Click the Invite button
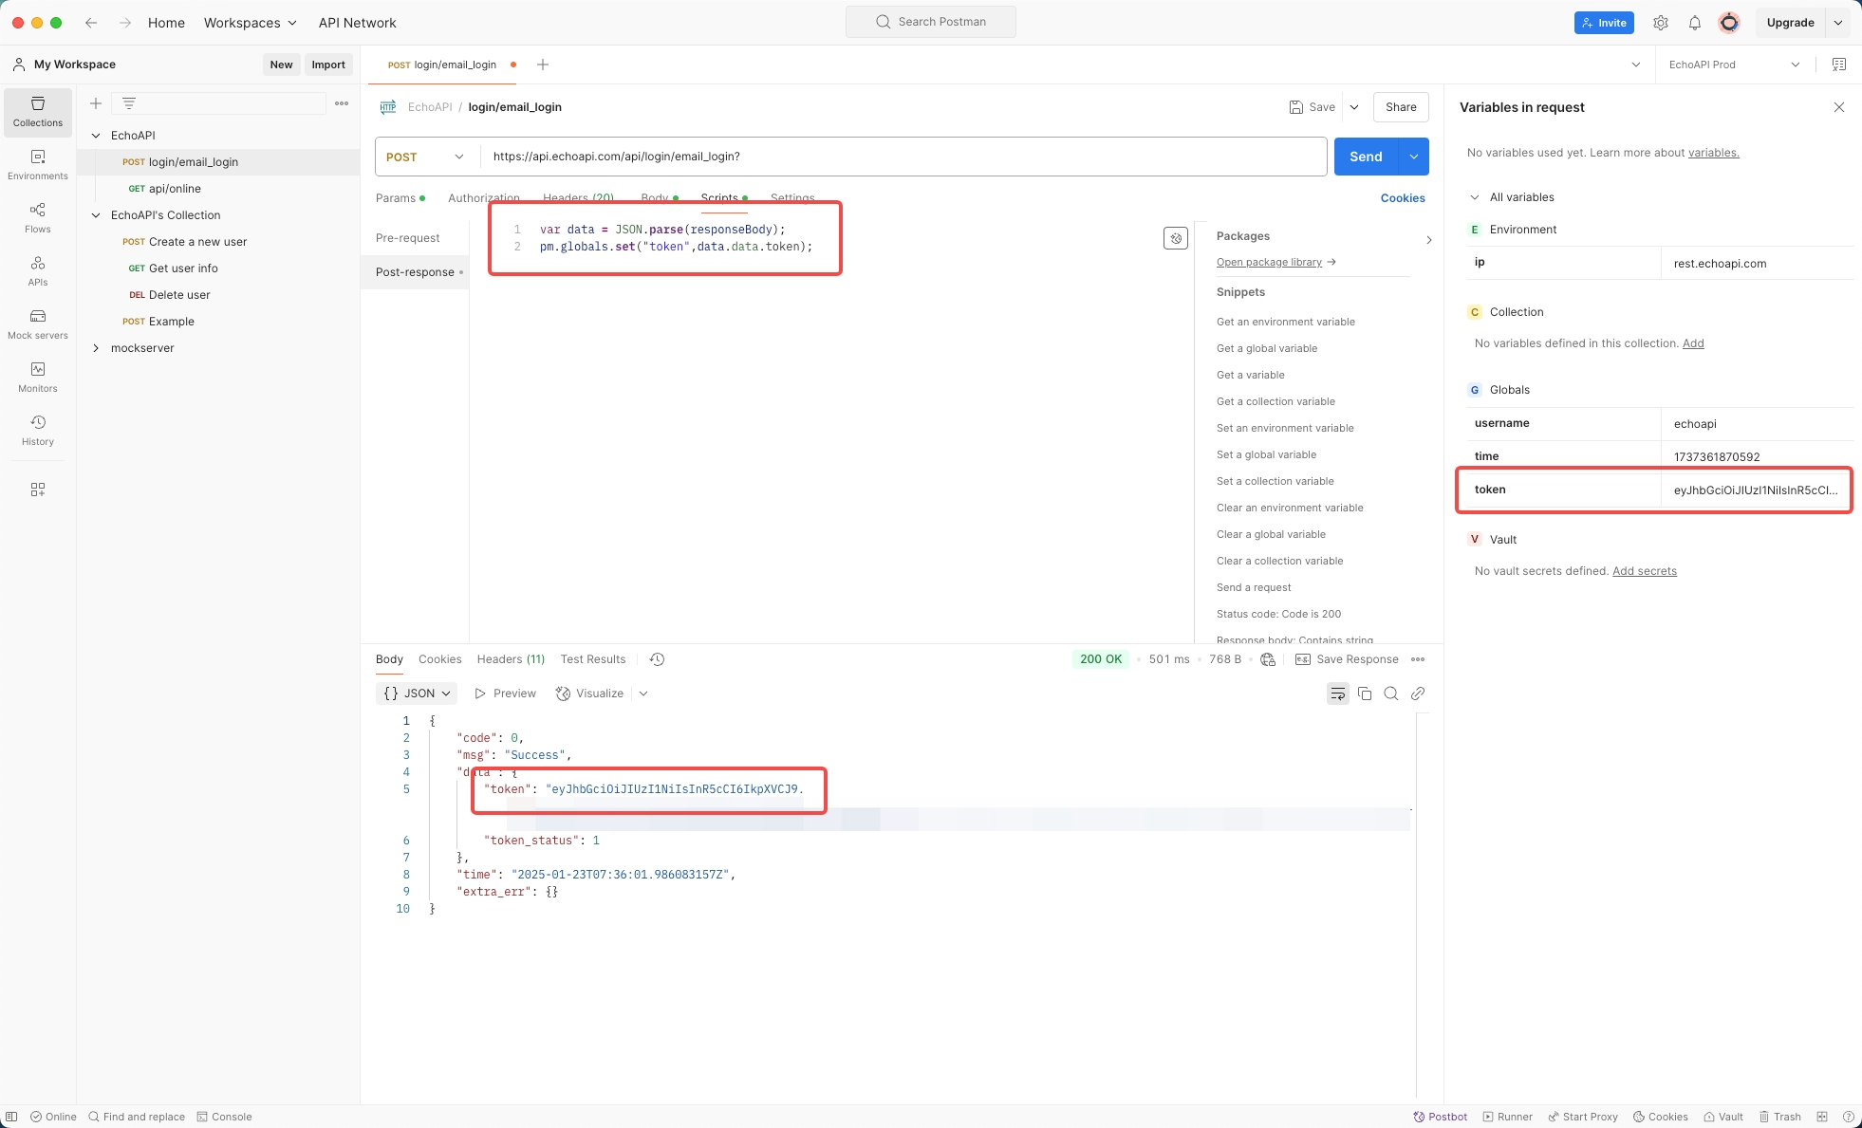The width and height of the screenshot is (1862, 1128). [1604, 23]
